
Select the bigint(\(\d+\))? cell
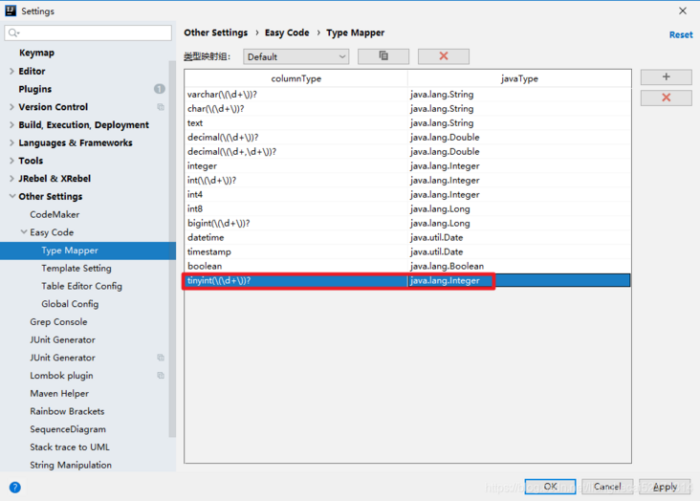point(296,223)
